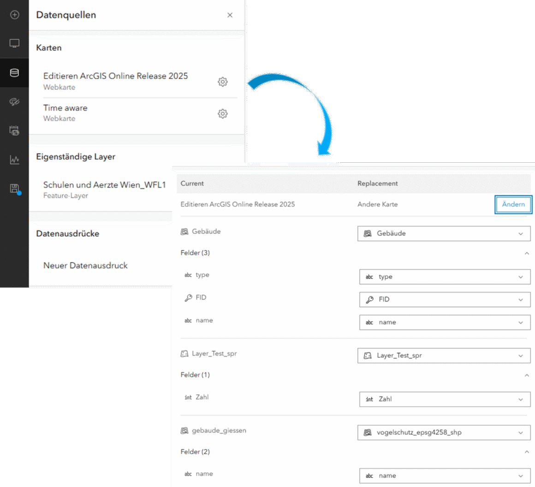Collapse the Felder (1) section
The image size is (535, 487).
527,375
